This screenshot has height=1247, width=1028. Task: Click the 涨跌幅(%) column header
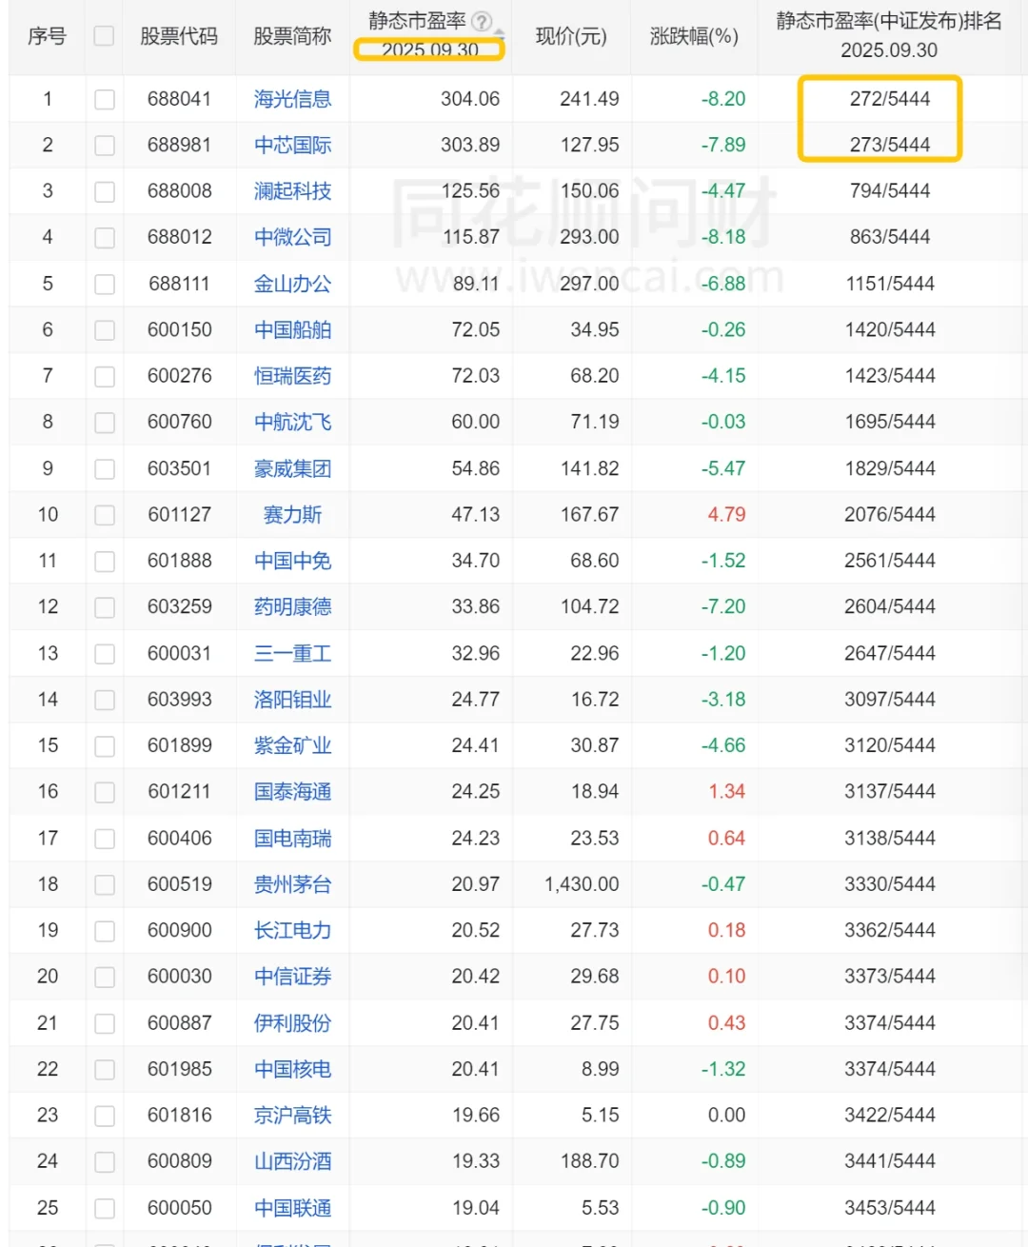[694, 36]
